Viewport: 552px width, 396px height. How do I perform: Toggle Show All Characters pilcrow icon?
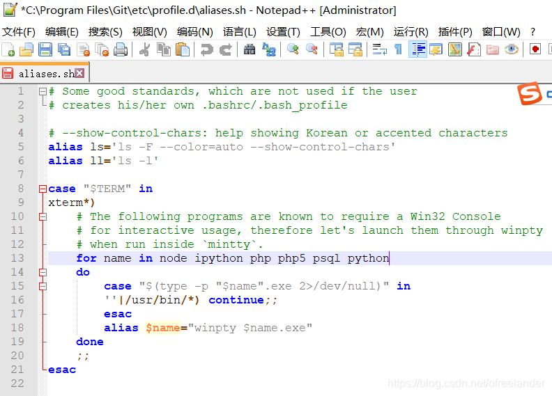[399, 49]
